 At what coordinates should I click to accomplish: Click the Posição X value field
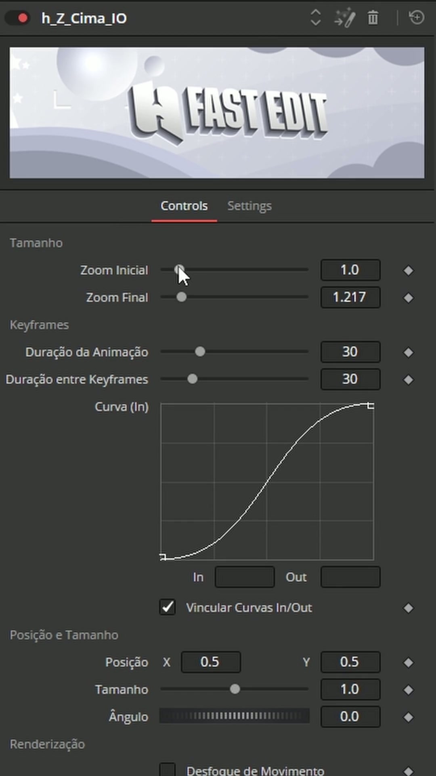[211, 662]
